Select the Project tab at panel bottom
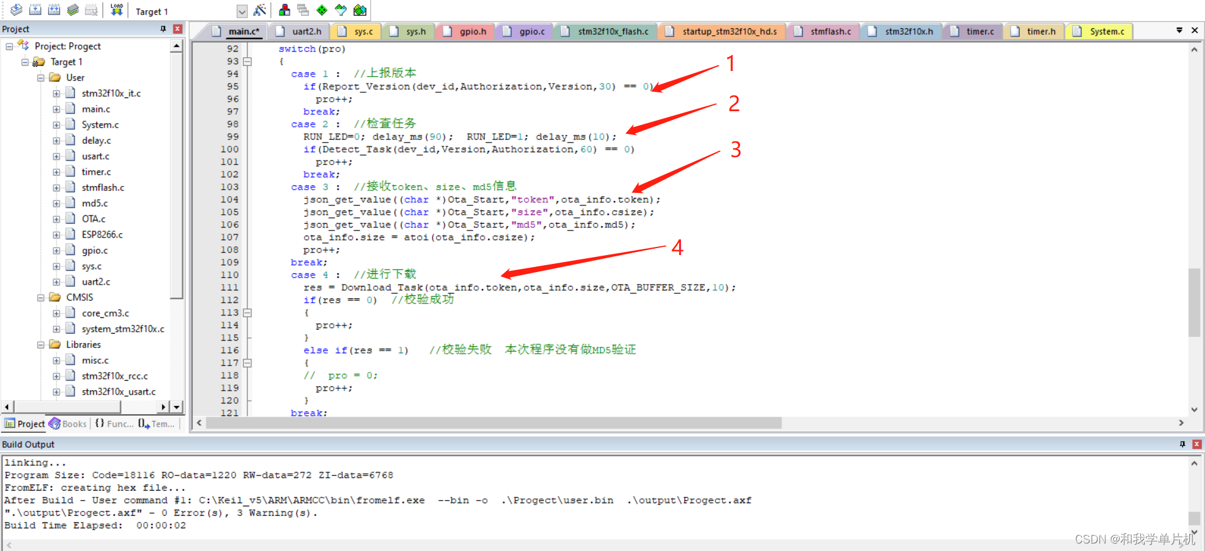The image size is (1205, 551). [25, 424]
